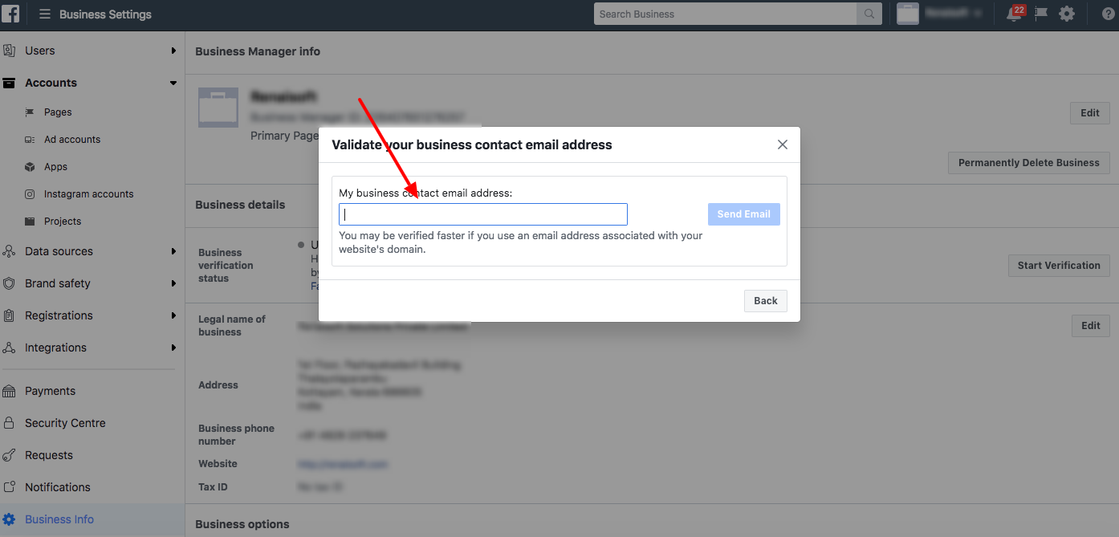Open the Requests section
Viewport: 1119px width, 537px height.
49,455
